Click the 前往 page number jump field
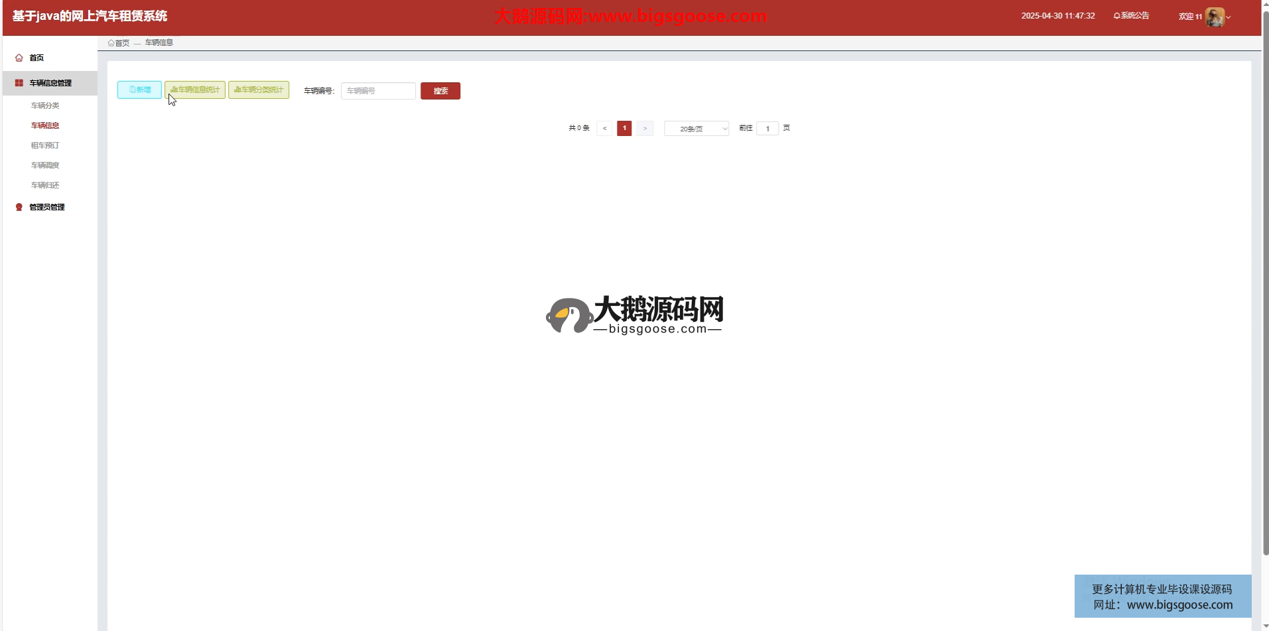This screenshot has width=1269, height=631. [767, 129]
